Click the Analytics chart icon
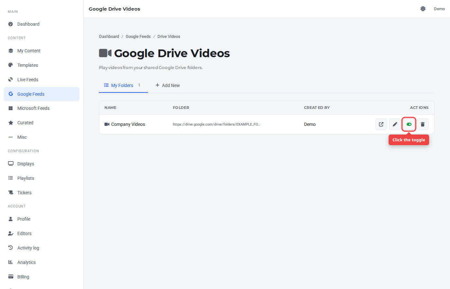This screenshot has height=289, width=450. [x=11, y=262]
